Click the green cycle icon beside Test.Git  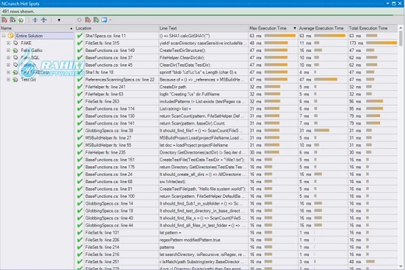[16, 79]
